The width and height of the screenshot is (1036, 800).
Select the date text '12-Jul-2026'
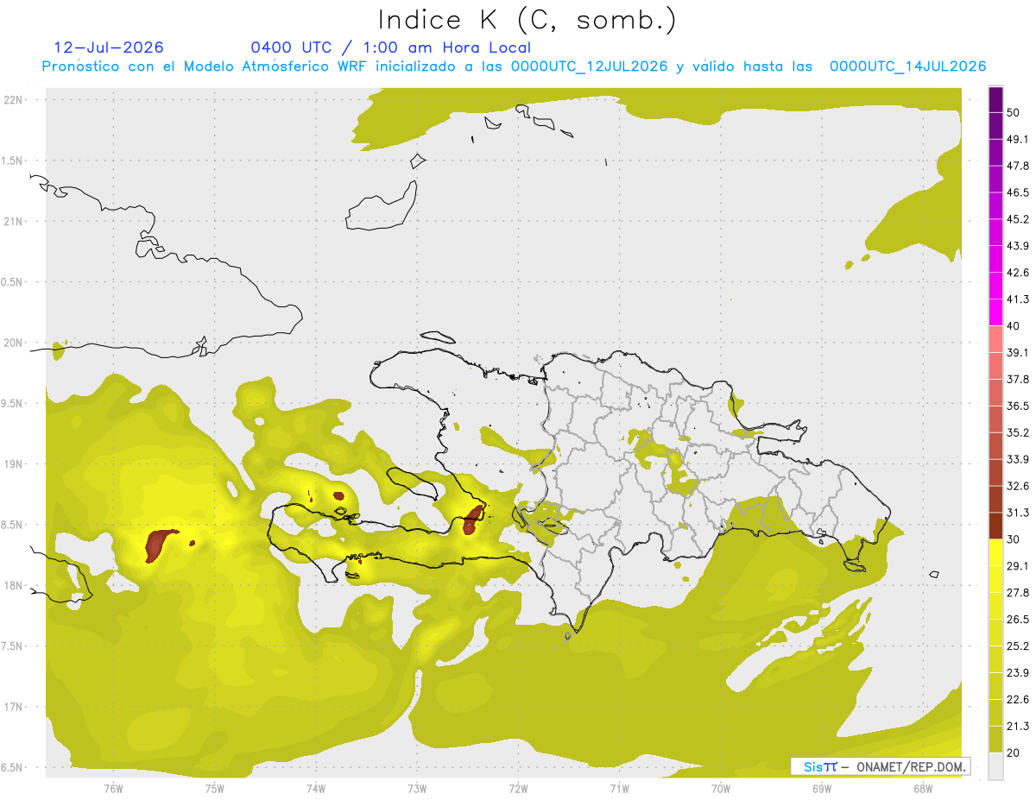coord(109,47)
